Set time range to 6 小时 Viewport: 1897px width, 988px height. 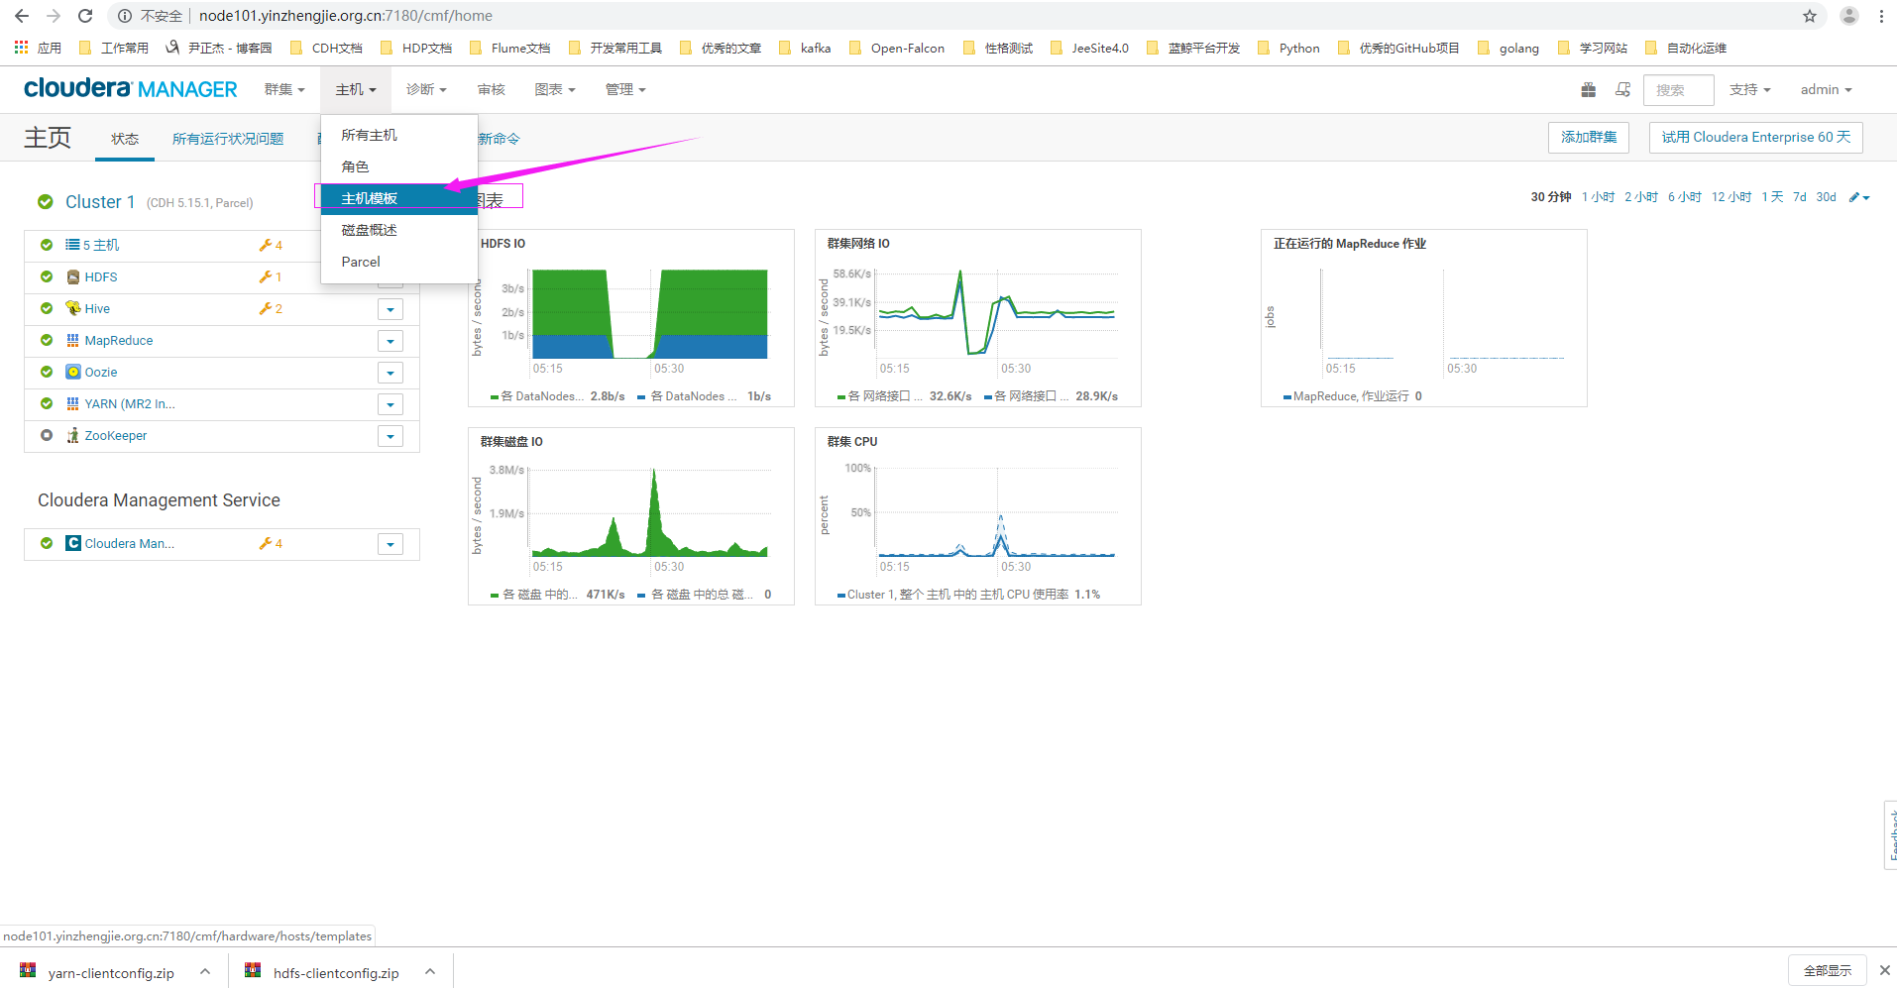[1685, 197]
